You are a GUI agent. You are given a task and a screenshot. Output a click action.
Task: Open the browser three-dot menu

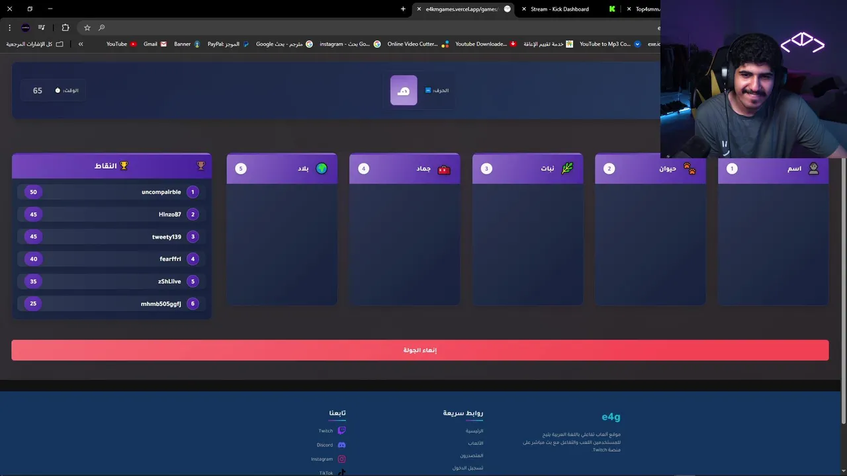point(9,28)
